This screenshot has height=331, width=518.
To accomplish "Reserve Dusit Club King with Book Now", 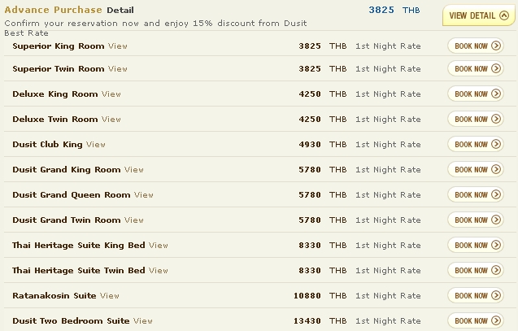I will pos(476,145).
